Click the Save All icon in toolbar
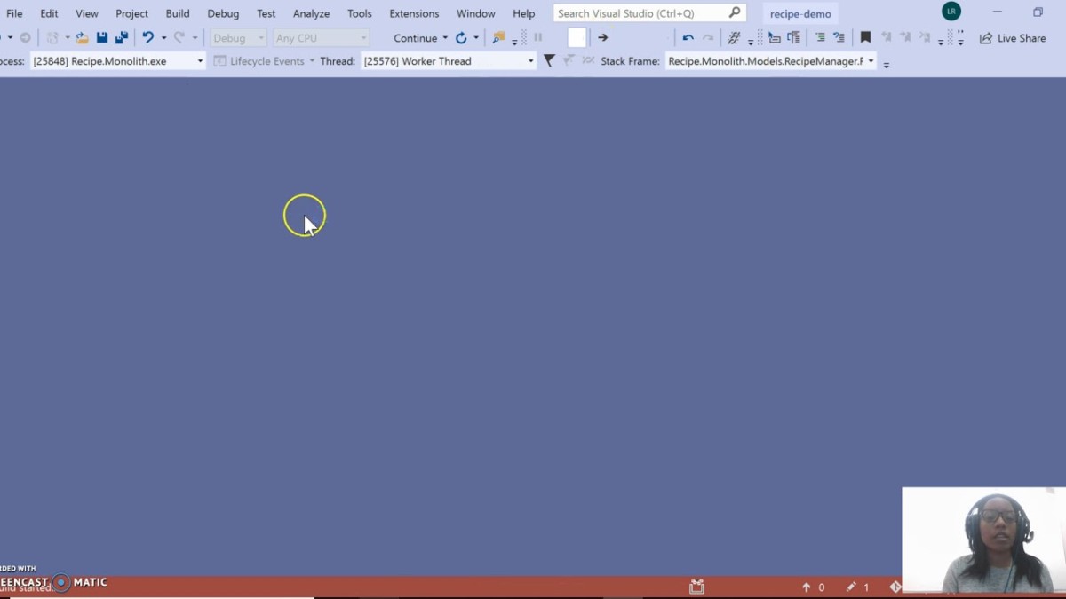This screenshot has height=599, width=1066. (122, 38)
